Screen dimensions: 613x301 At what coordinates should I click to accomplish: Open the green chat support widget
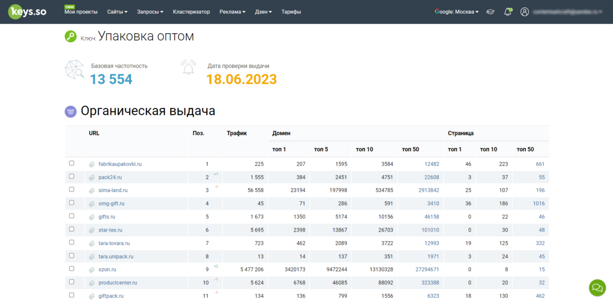[x=597, y=287]
